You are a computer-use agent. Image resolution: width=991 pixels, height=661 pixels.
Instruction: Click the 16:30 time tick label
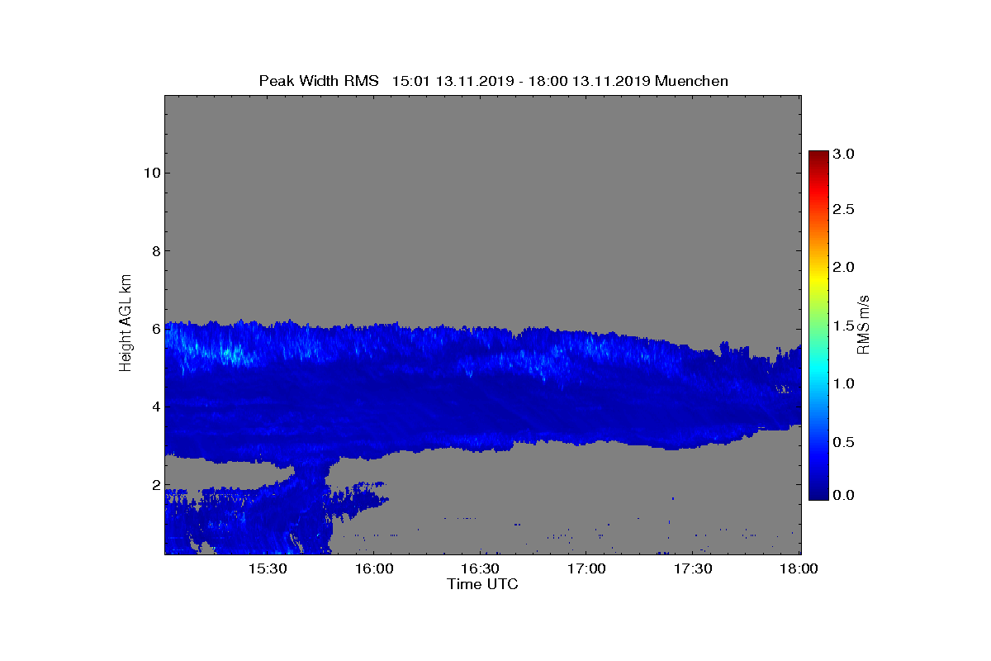point(481,569)
